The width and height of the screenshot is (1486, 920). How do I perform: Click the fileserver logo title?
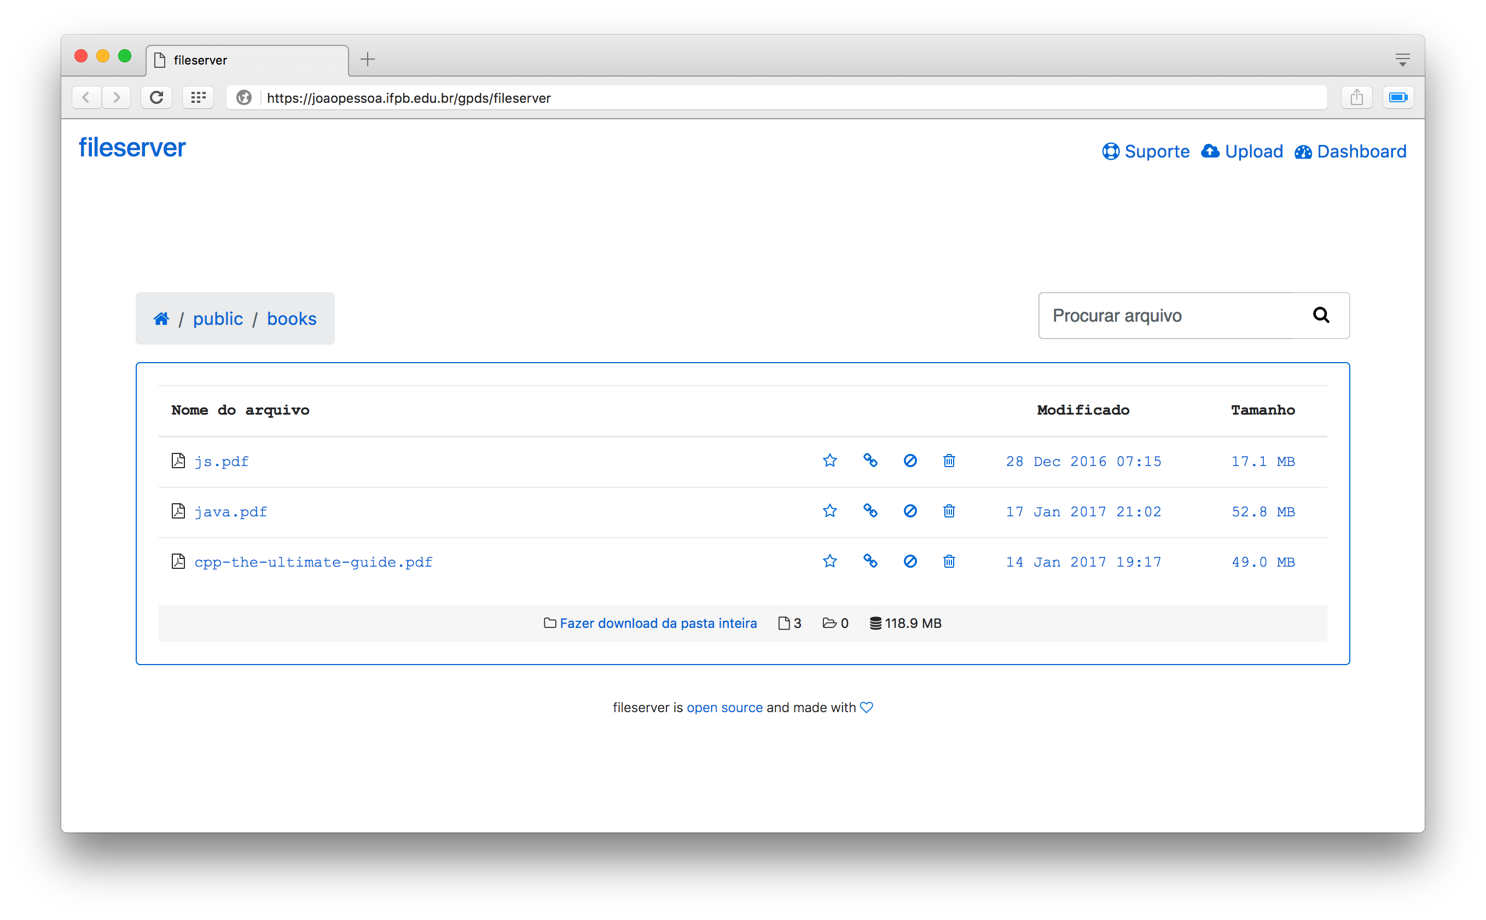click(132, 148)
